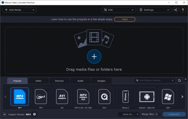Open the Video formats tab

pyautogui.click(x=38, y=81)
